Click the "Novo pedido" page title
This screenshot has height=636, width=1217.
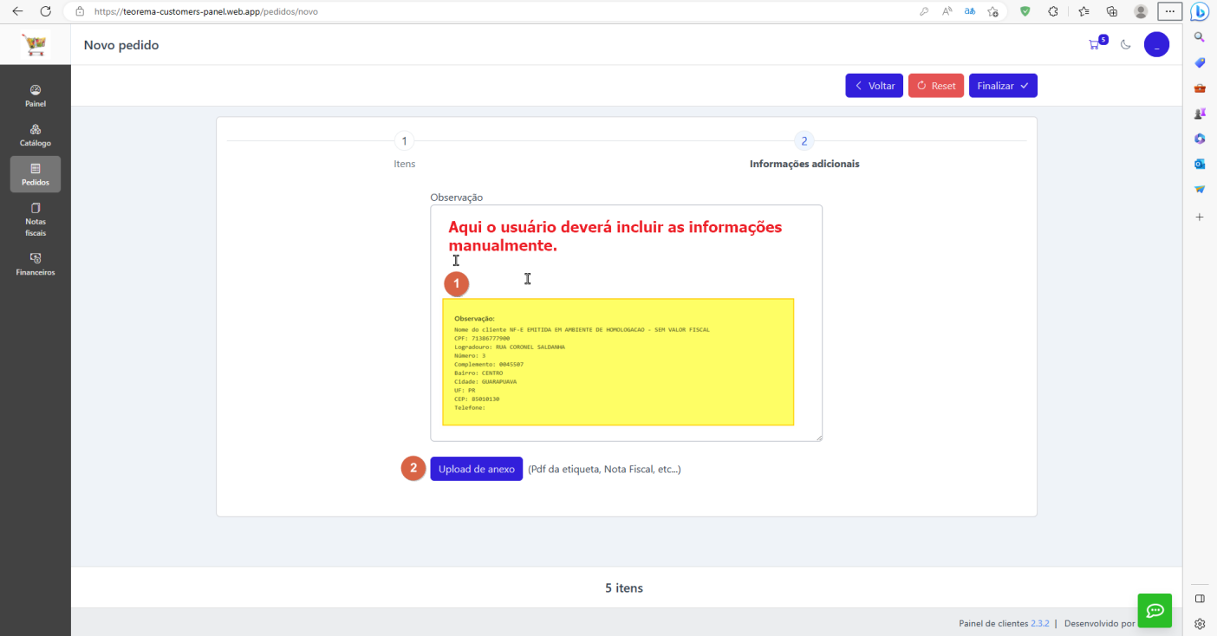tap(121, 45)
